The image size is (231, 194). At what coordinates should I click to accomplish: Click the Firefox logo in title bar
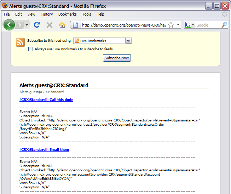tap(5, 6)
